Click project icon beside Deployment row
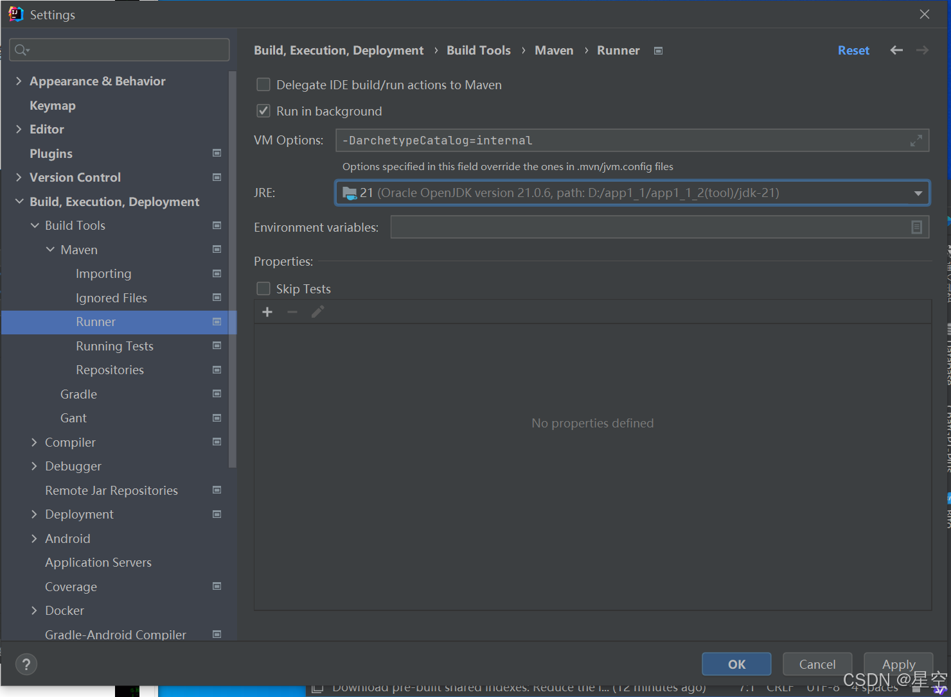The width and height of the screenshot is (951, 697). [217, 514]
